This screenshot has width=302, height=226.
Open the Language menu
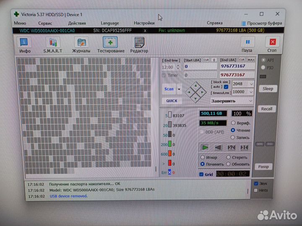110,23
